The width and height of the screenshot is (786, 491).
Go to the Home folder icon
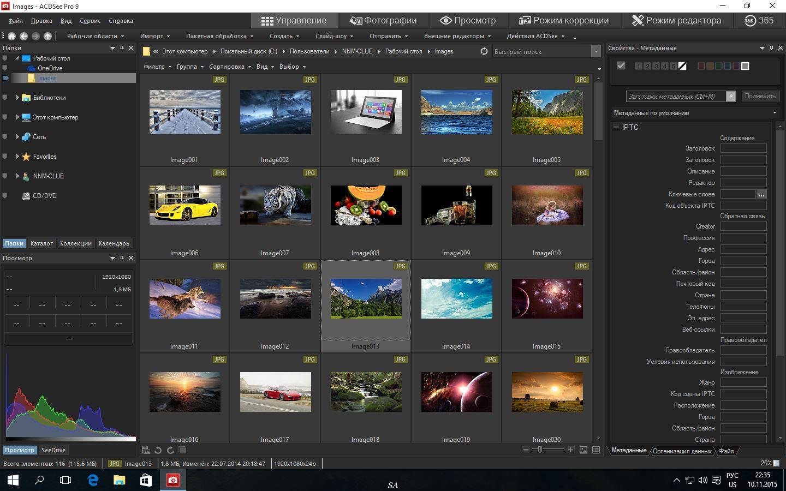pyautogui.click(x=11, y=36)
